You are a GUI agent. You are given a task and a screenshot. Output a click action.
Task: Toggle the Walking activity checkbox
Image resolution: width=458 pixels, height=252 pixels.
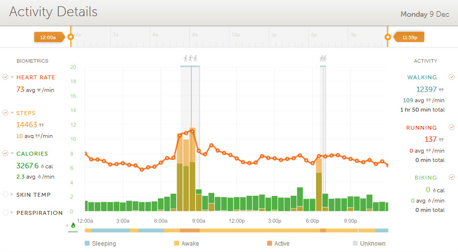pos(452,77)
